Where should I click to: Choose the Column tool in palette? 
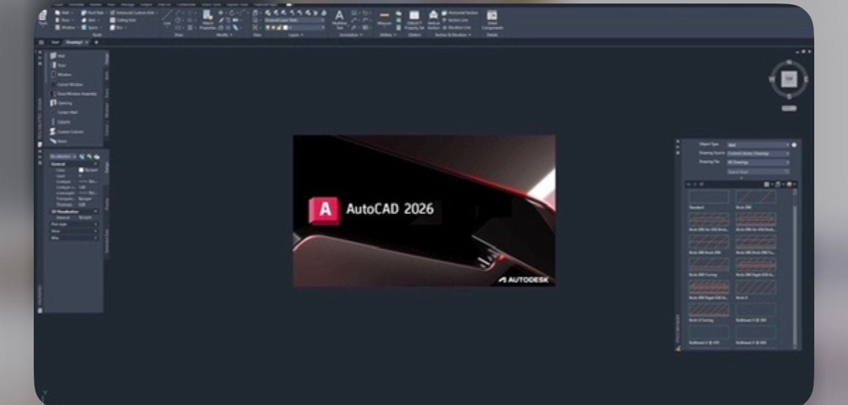[62, 121]
